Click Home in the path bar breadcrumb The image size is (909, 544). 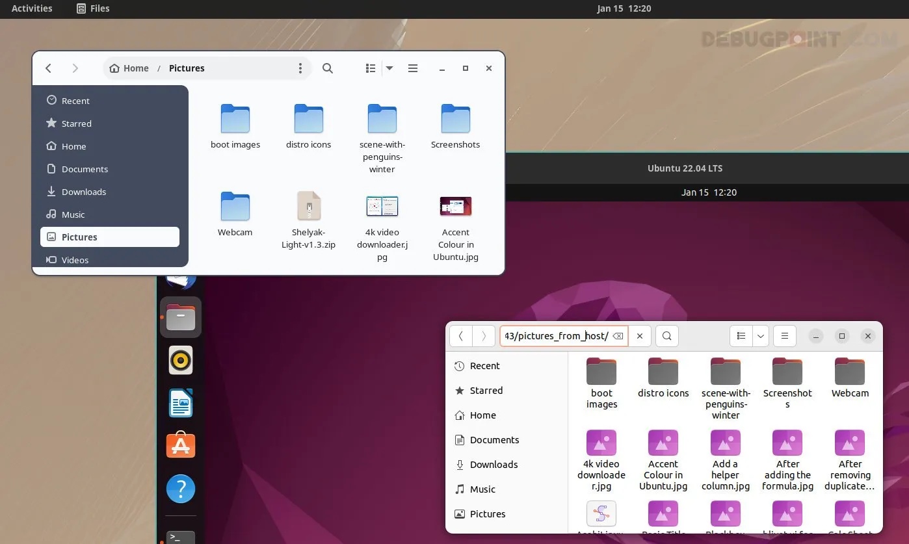(129, 68)
